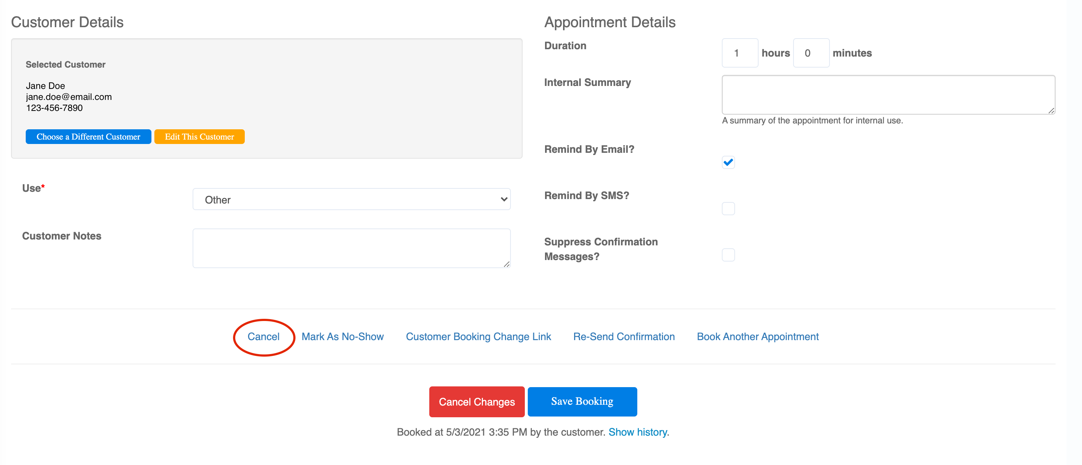Select the Mark As No-Show link
This screenshot has height=465, width=1082.
342,336
